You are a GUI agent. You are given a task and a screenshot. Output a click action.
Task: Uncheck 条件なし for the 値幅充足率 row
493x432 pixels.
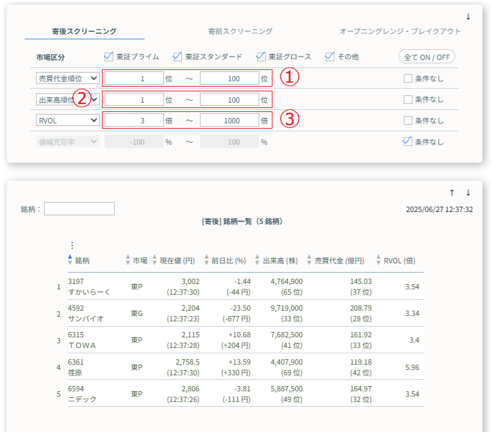coord(408,141)
